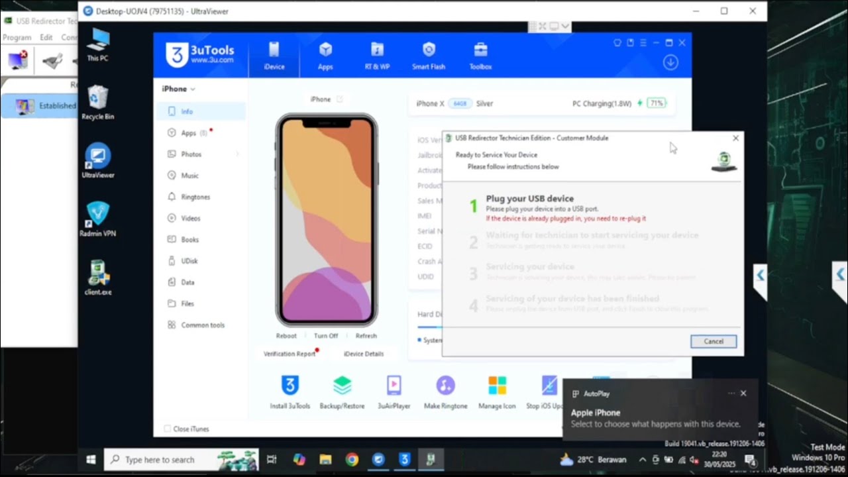Click the 3uTools taskbar icon
The image size is (848, 477).
pyautogui.click(x=404, y=459)
